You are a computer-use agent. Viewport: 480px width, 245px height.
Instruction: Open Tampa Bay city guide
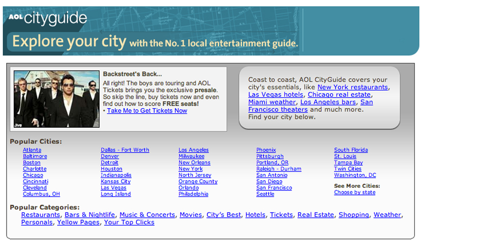coord(348,163)
